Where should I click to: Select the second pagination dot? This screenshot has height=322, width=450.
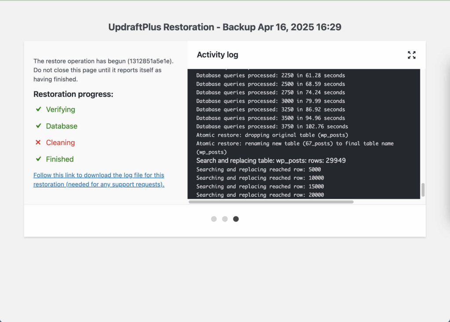click(225, 219)
